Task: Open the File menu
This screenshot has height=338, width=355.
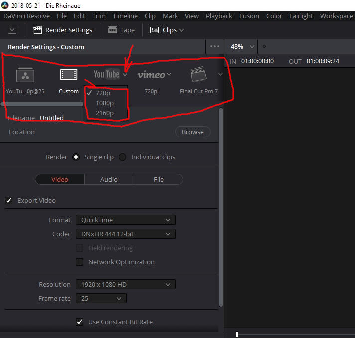Action: tap(62, 16)
